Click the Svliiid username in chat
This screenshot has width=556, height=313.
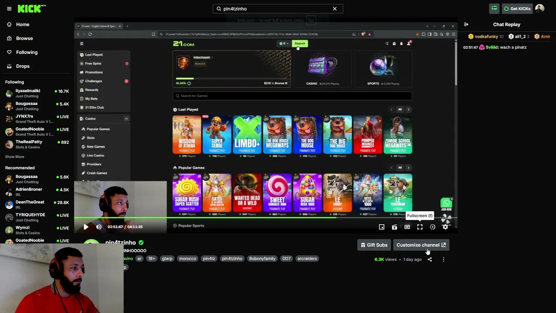click(x=492, y=47)
